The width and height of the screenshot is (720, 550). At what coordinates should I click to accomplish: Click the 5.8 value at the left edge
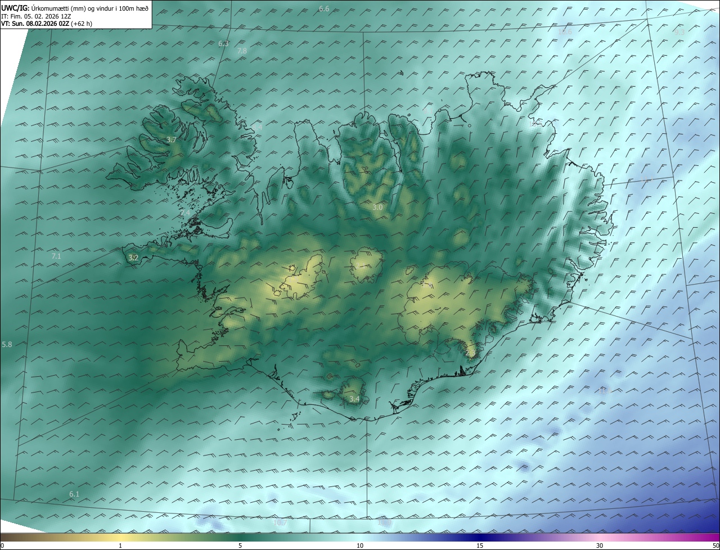click(7, 344)
